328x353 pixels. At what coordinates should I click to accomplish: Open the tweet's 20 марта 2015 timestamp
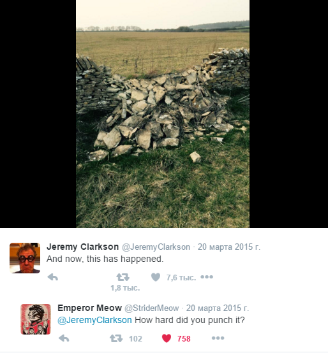tap(229, 247)
